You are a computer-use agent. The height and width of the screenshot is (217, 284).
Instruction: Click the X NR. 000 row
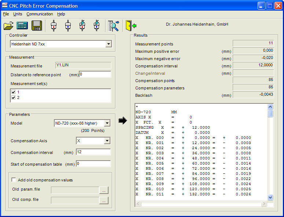point(193,138)
